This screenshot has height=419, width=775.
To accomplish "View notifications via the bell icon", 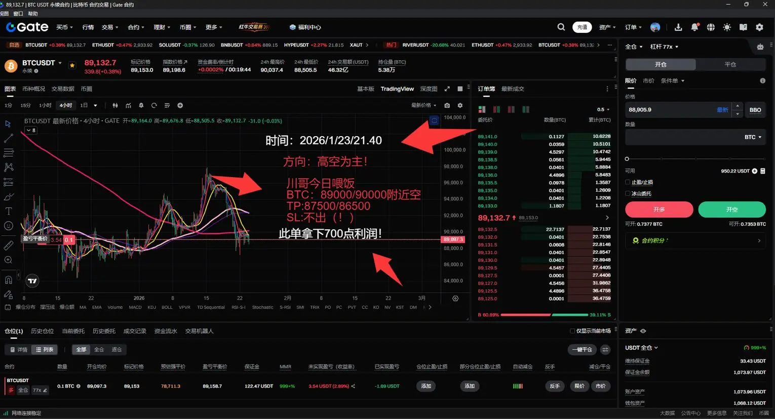I will (694, 27).
